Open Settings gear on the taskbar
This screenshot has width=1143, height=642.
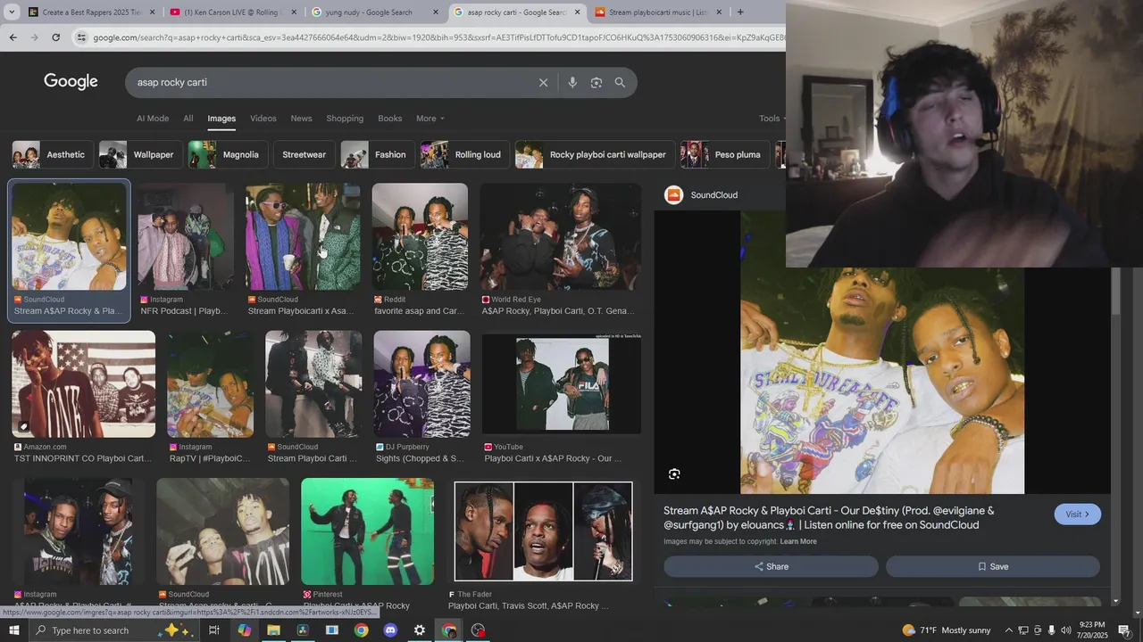[420, 630]
